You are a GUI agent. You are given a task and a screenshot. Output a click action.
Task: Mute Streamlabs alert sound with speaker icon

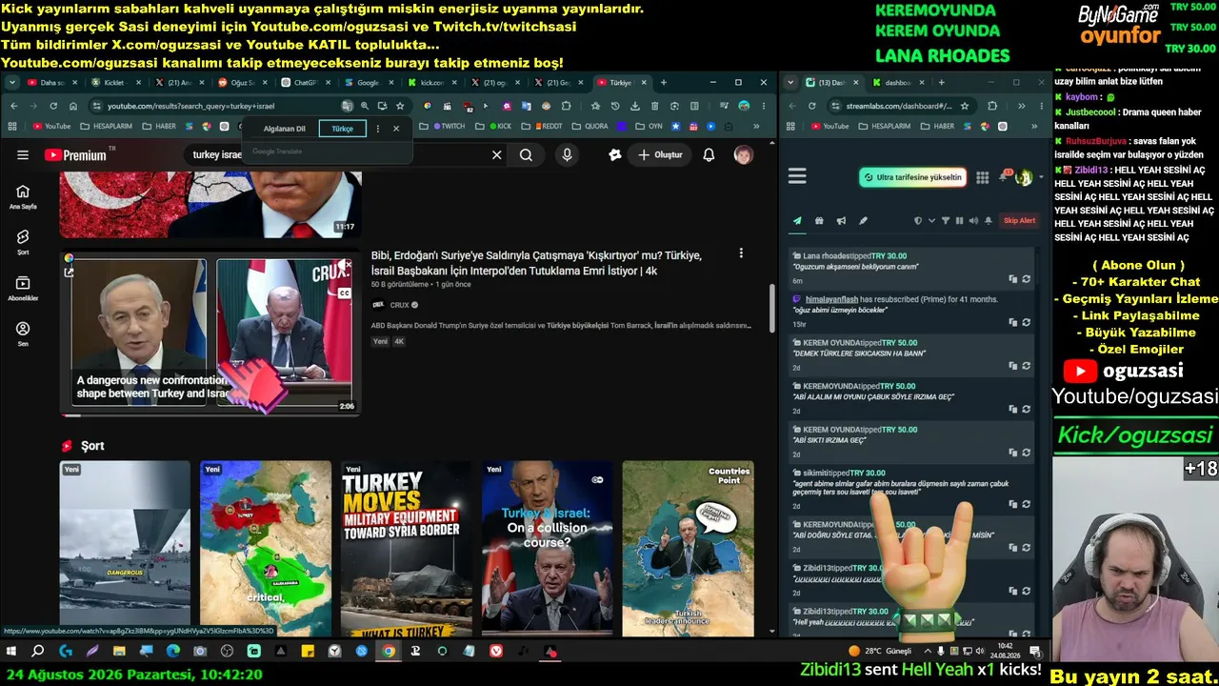[x=973, y=221]
